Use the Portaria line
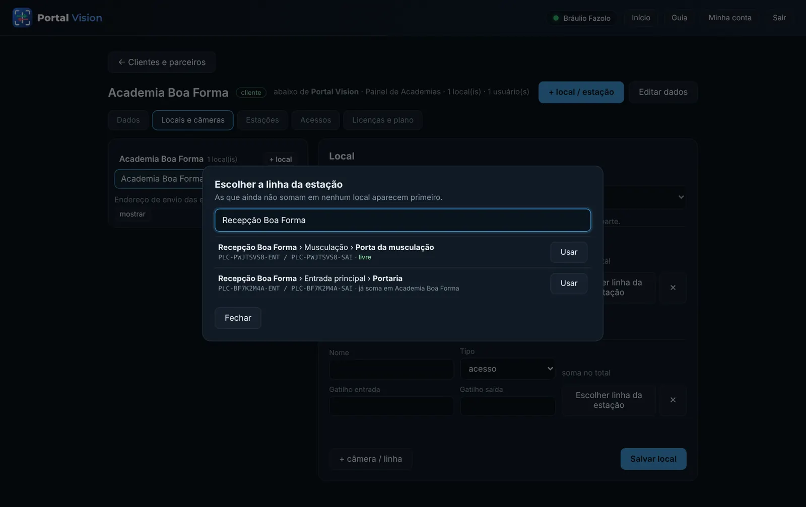 569,283
